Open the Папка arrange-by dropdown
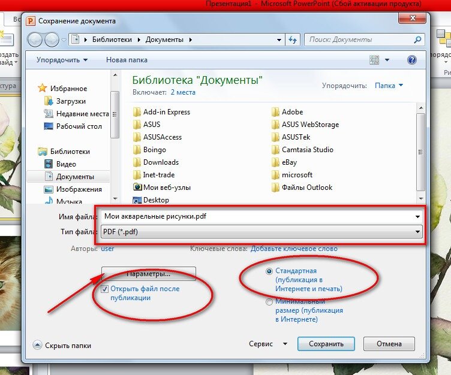451x375 pixels. pos(389,85)
